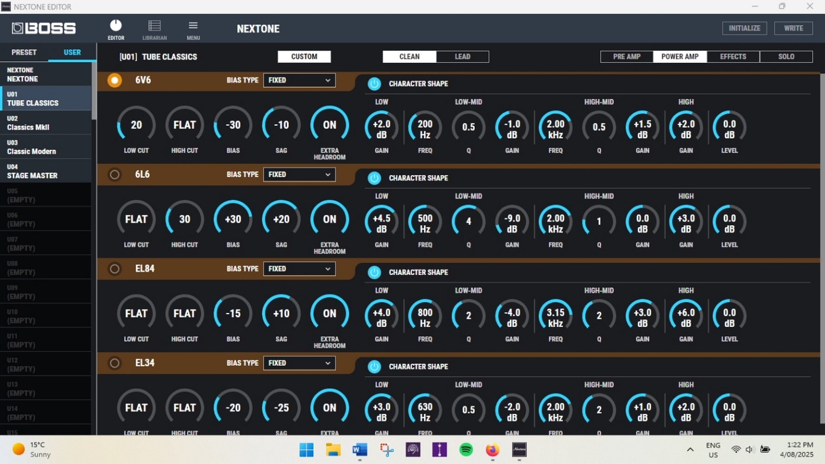Click the main panel vertical scrollbar
Viewport: 825px width, 464px height.
[x=822, y=248]
